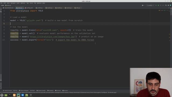Open the file manager folder in taskbar
Image resolution: width=172 pixels, height=97 pixels.
point(27,95)
